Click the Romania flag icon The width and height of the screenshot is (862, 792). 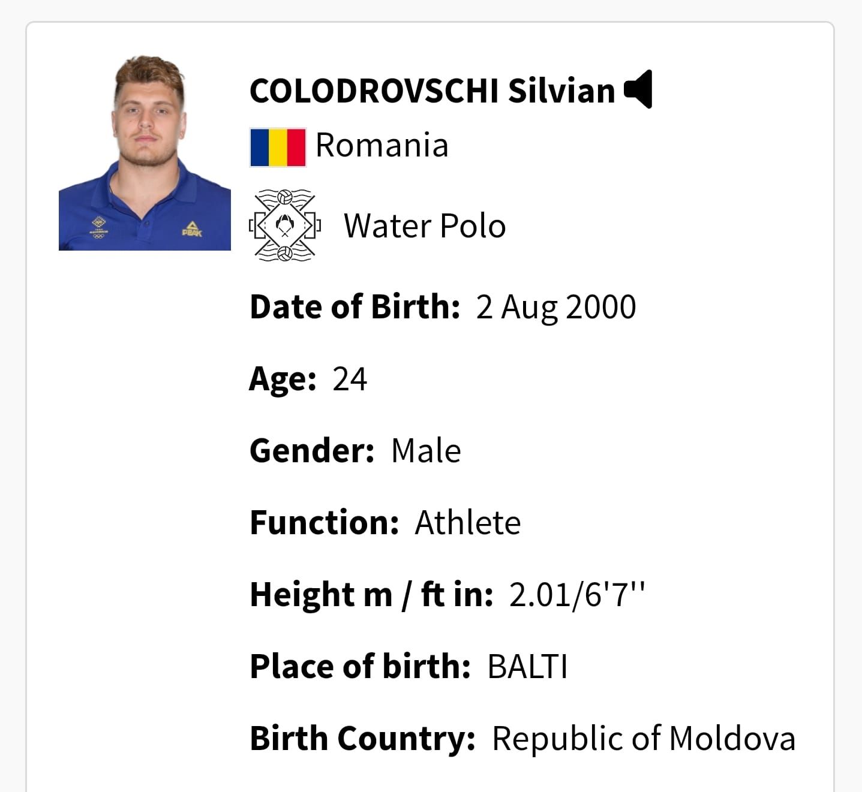click(x=278, y=147)
